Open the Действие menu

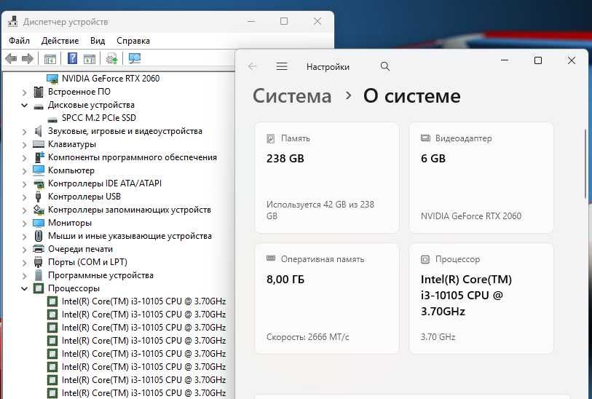pos(60,40)
